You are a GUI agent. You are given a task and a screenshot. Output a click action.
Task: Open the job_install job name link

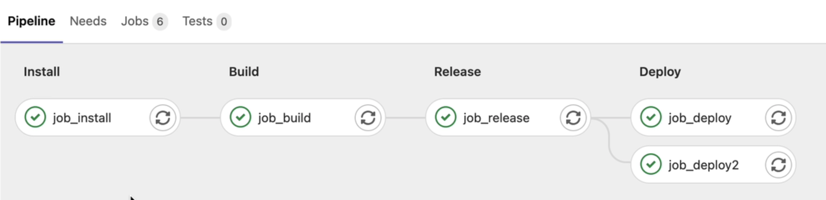(x=82, y=118)
